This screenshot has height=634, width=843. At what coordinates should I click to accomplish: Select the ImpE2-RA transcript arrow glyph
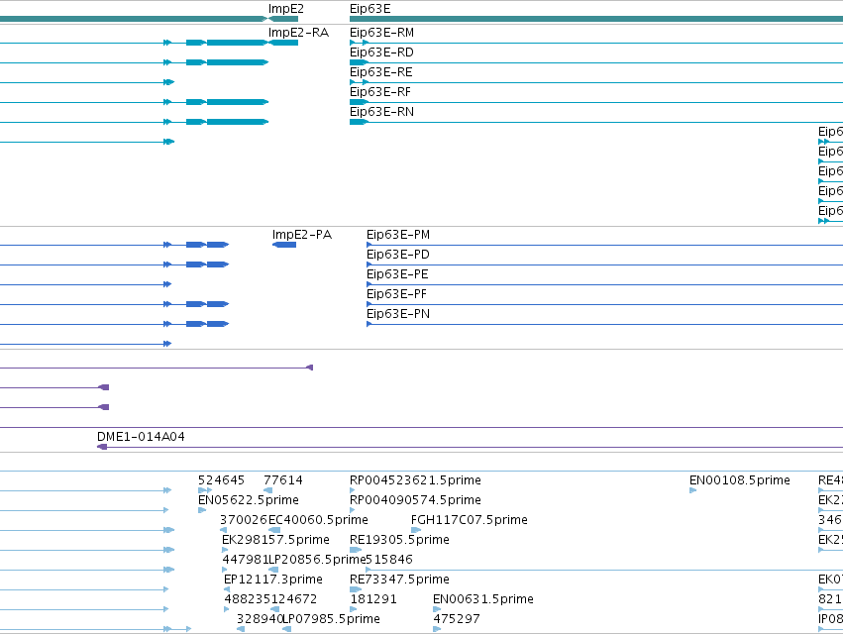pos(282,43)
